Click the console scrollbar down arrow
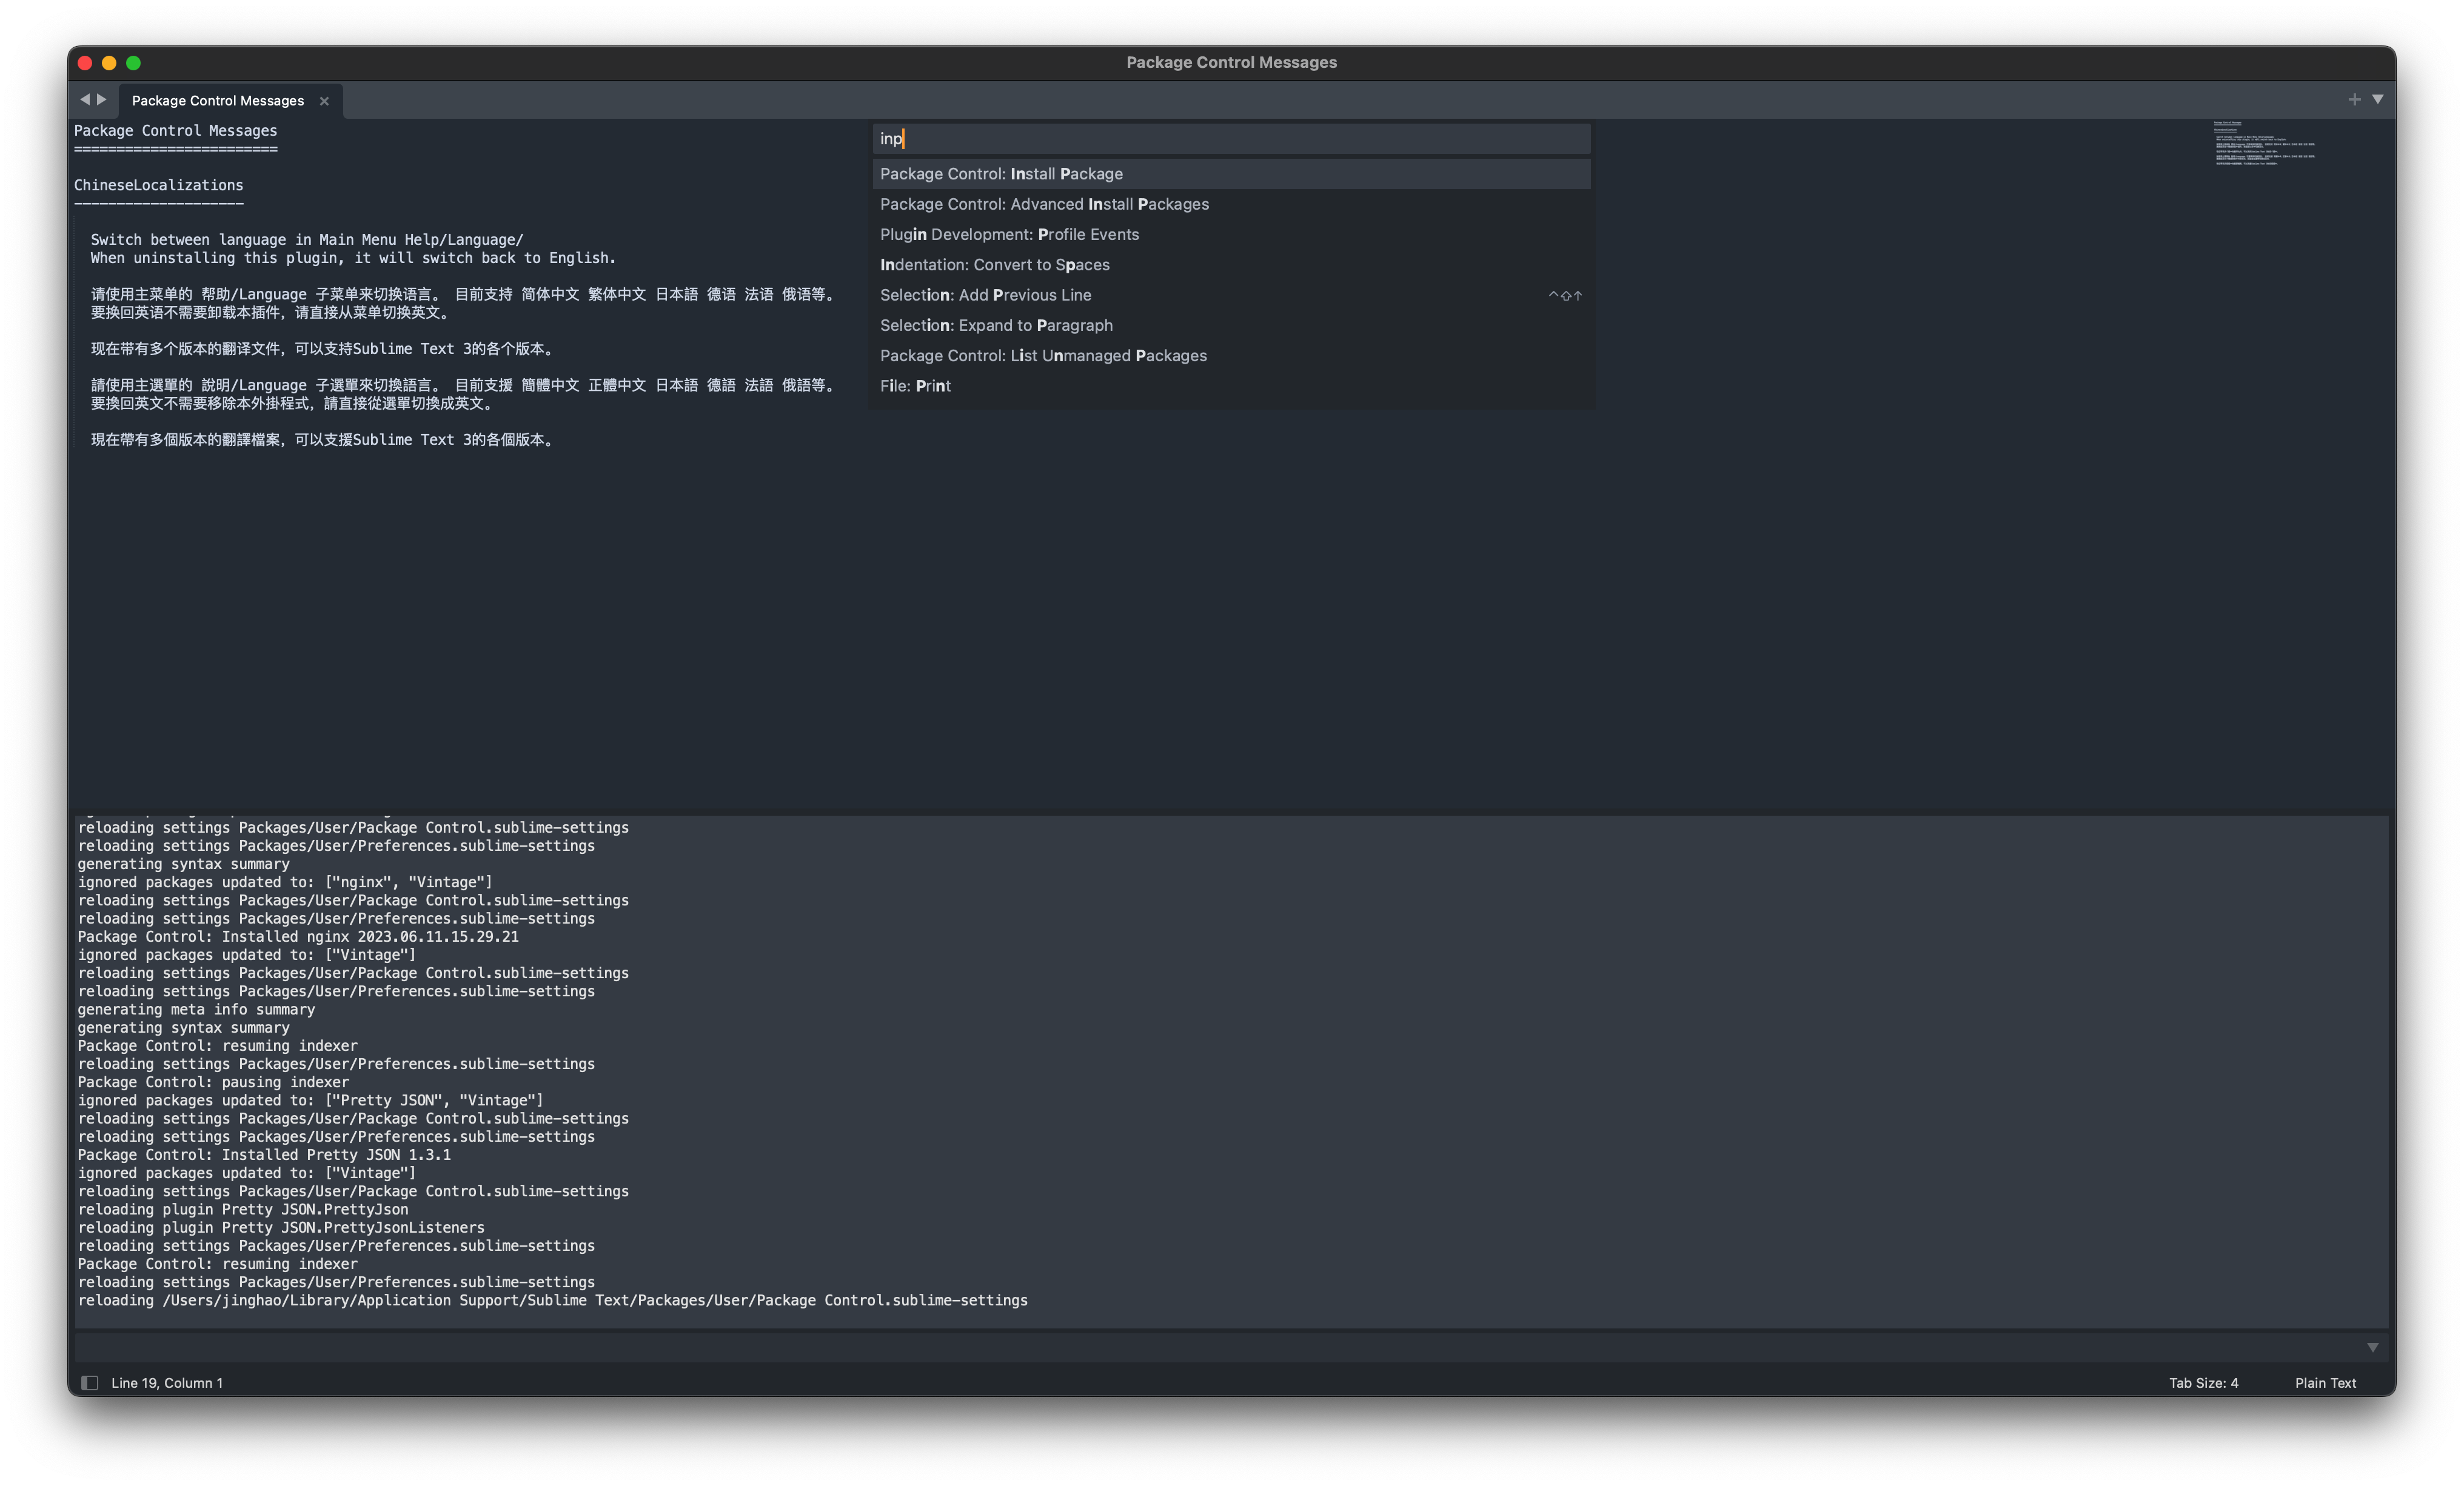 tap(2372, 1347)
